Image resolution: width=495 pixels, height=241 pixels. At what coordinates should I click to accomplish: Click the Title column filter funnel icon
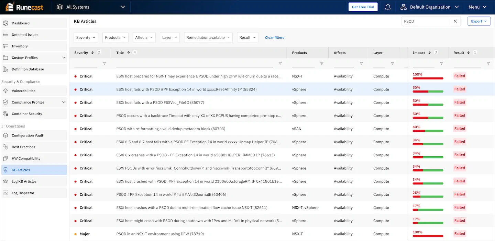[x=280, y=64]
